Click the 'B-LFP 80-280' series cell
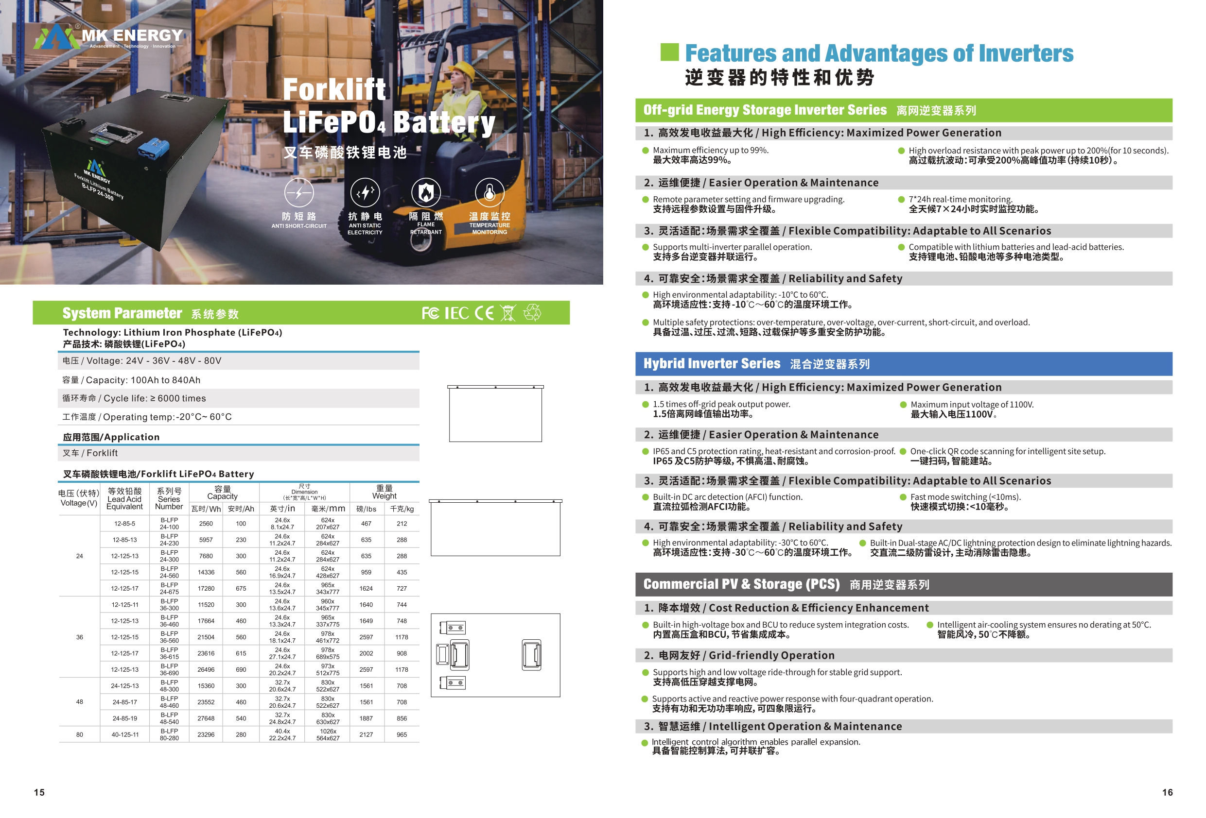 pos(169,734)
